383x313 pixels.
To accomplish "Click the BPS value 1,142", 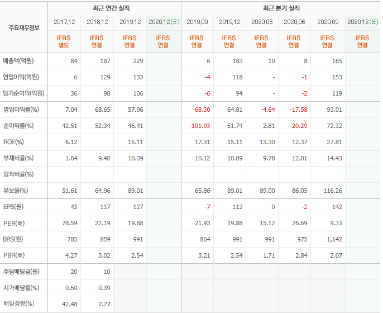I will pyautogui.click(x=334, y=239).
